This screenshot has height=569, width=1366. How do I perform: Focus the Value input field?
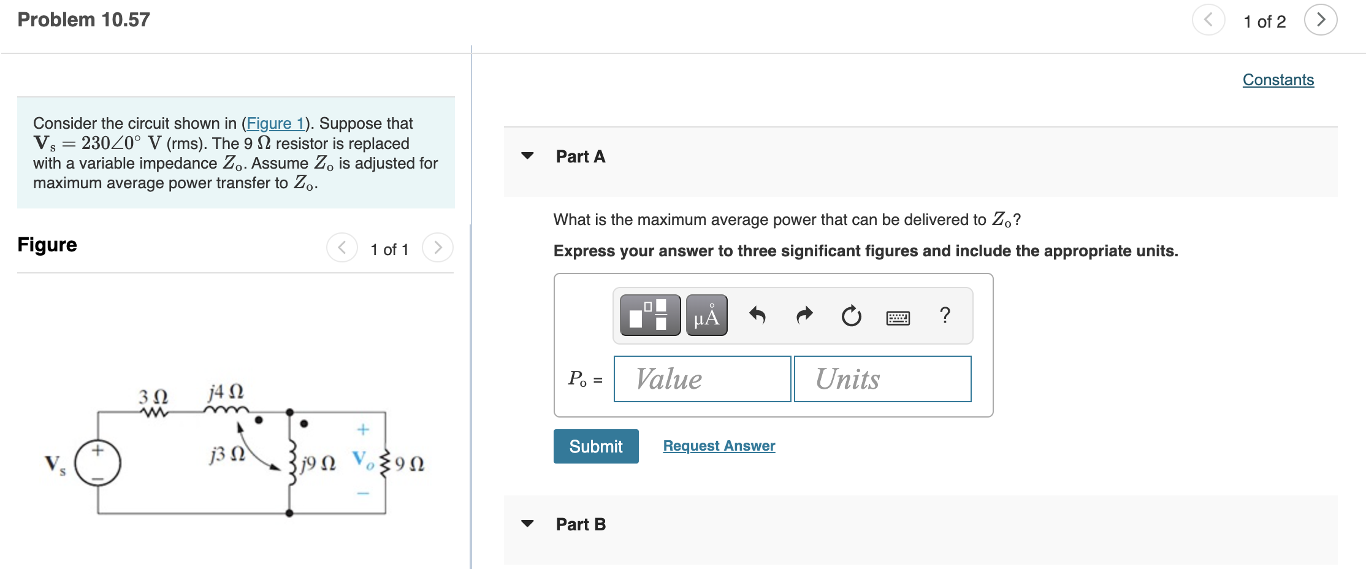(x=703, y=379)
